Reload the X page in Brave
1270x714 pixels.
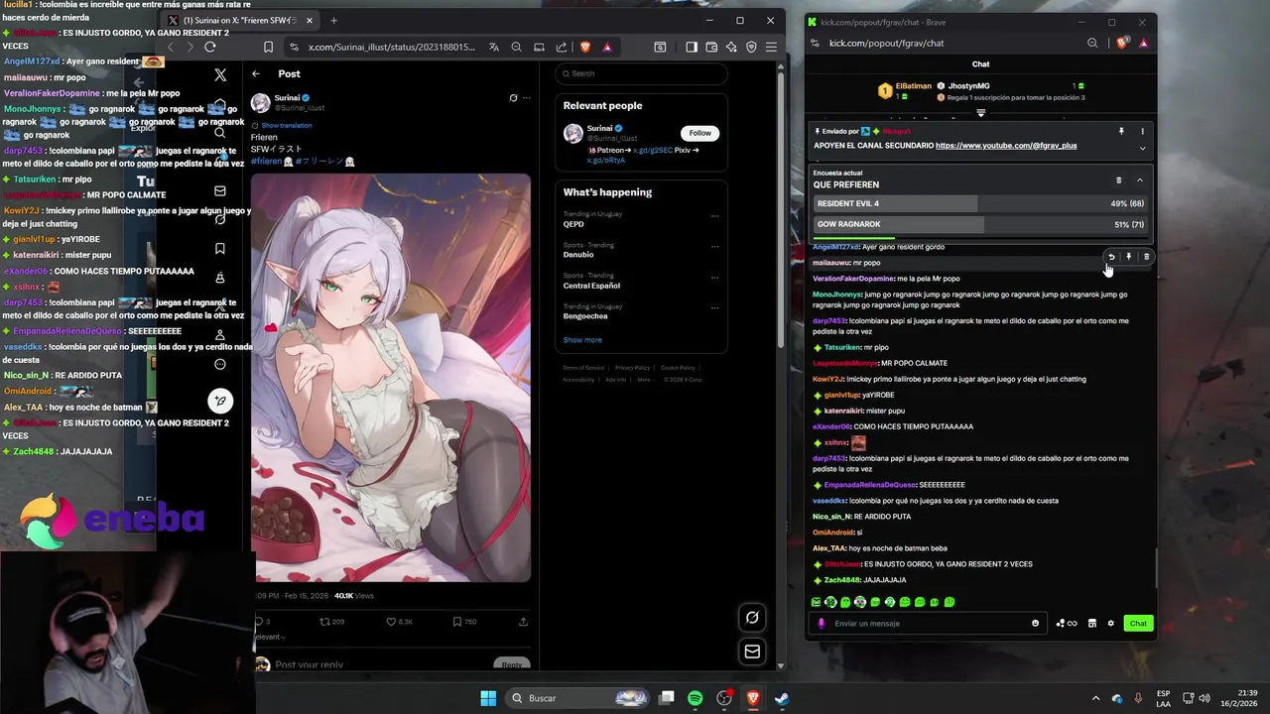(210, 47)
